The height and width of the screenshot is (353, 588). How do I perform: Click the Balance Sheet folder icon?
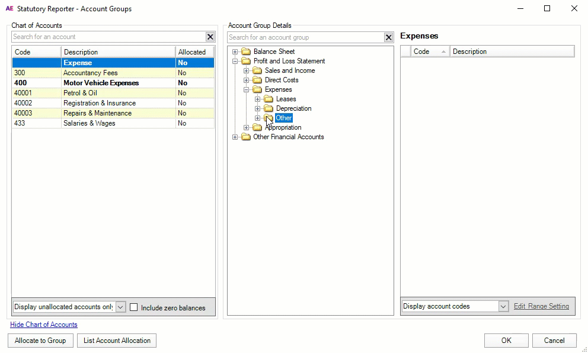click(246, 52)
